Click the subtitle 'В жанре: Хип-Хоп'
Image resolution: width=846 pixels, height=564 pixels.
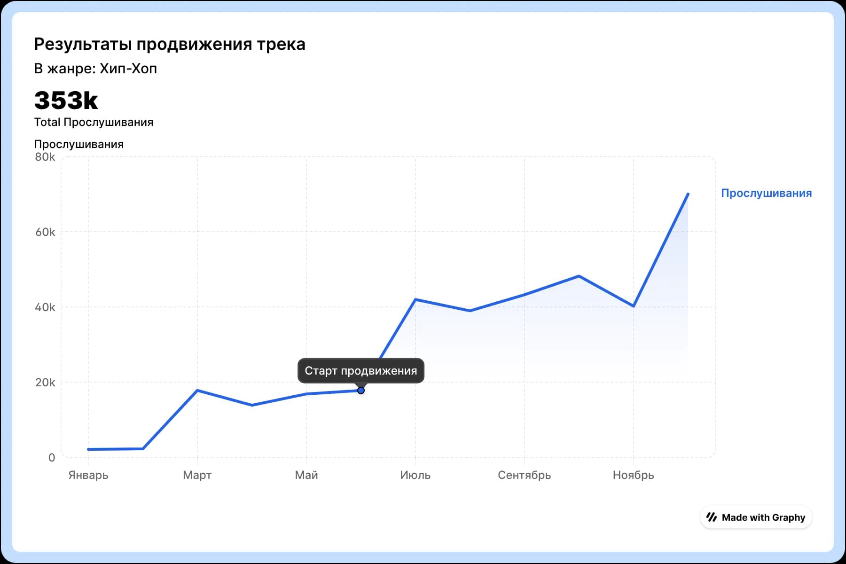click(x=95, y=69)
